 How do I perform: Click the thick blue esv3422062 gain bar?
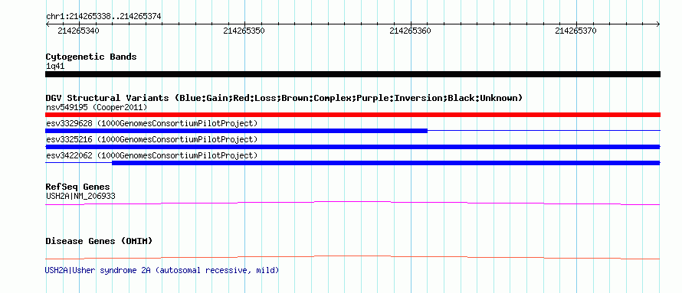coord(386,163)
